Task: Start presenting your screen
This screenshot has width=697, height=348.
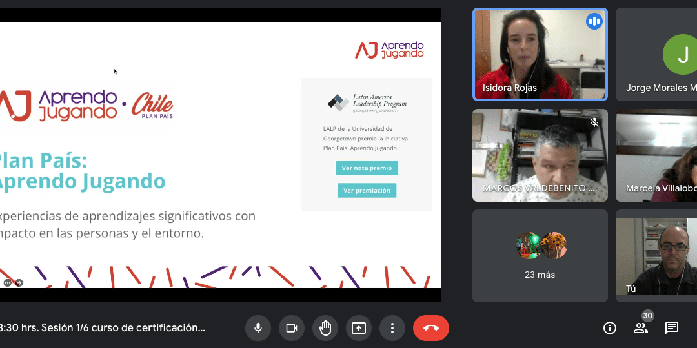Action: [359, 328]
